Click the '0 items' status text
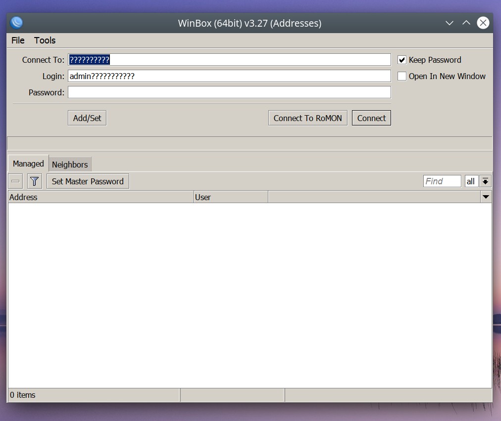 (23, 395)
